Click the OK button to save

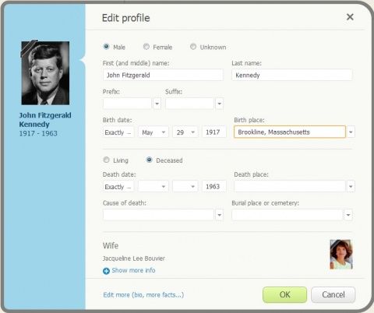pyautogui.click(x=284, y=294)
